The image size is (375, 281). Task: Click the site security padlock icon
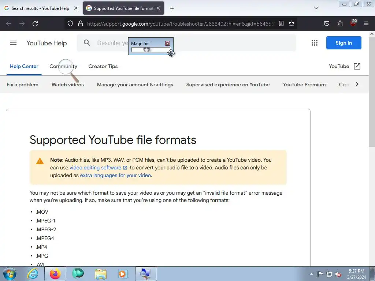pos(81,23)
